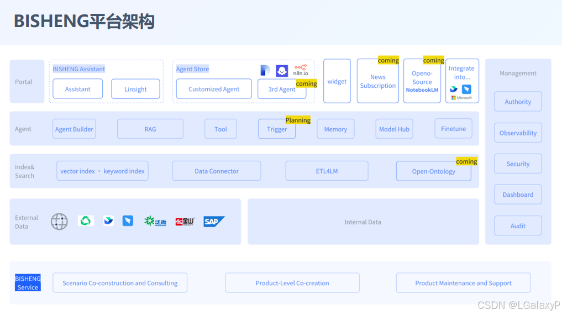Click the 泛微 Weaver logo
This screenshot has width=562, height=315.
[x=155, y=221]
